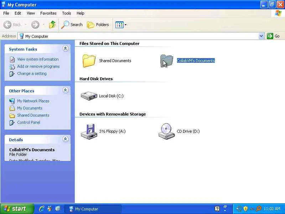Image resolution: width=285 pixels, height=214 pixels.
Task: Select the 3½ Floppy (A:) drive icon
Action: [x=89, y=131]
